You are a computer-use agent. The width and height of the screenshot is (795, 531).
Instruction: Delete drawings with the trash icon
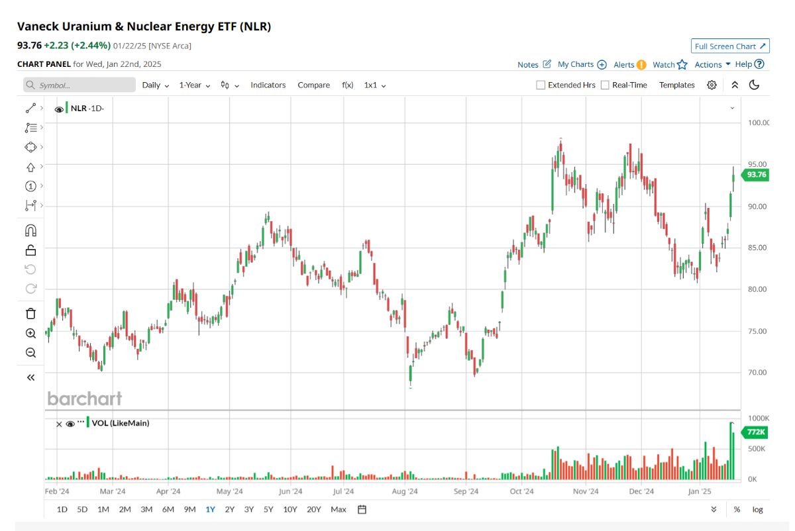click(x=30, y=313)
